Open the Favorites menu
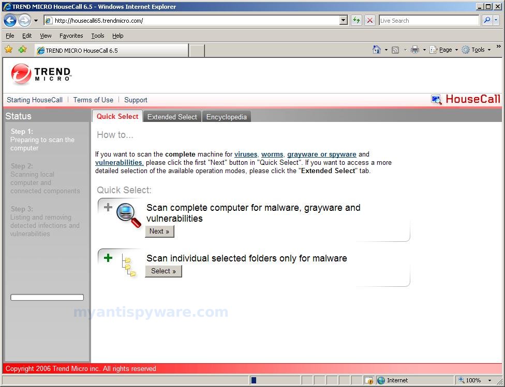 71,36
